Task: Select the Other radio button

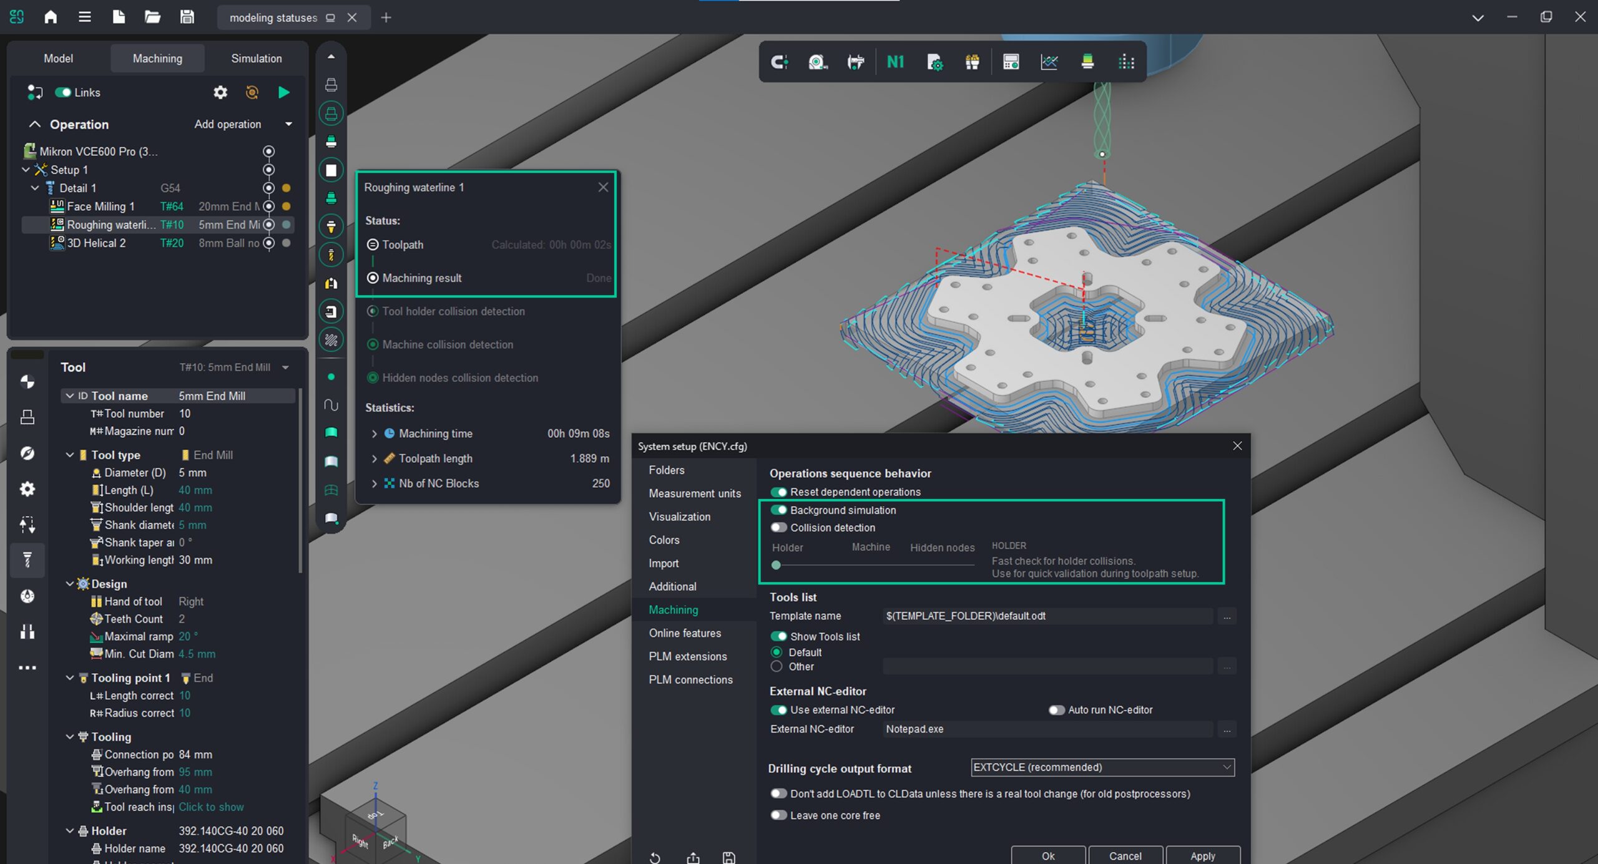Action: pos(777,666)
